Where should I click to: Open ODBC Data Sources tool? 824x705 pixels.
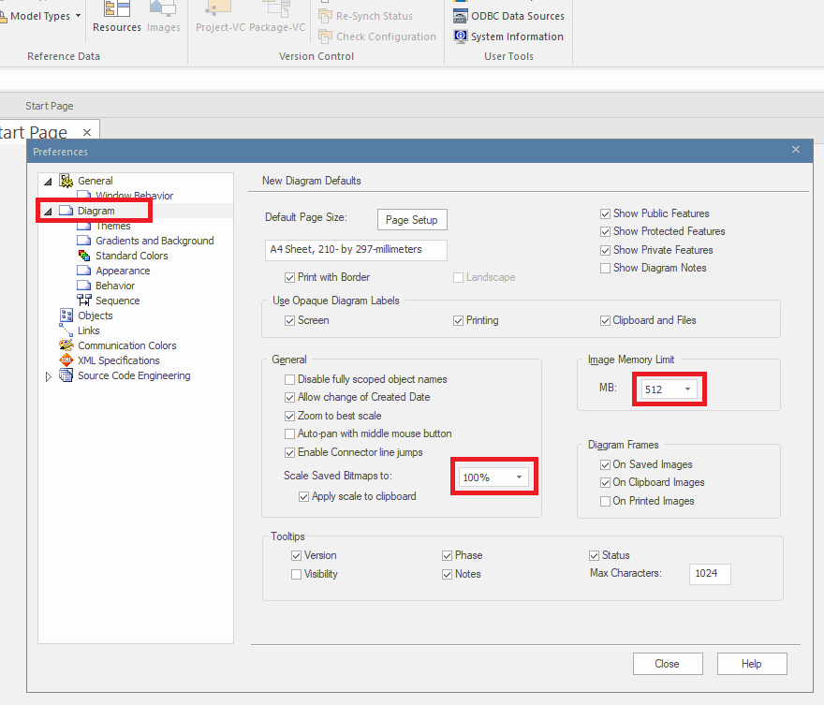pos(508,16)
